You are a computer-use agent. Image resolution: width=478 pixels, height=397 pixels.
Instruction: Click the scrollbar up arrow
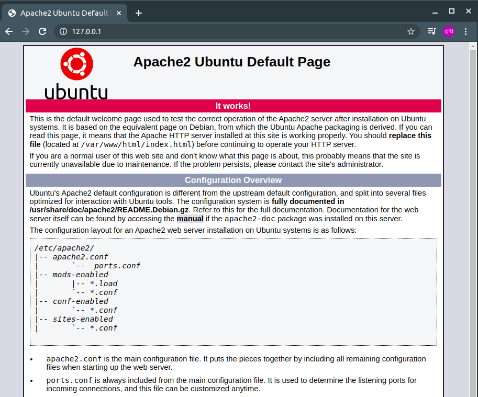tap(473, 46)
